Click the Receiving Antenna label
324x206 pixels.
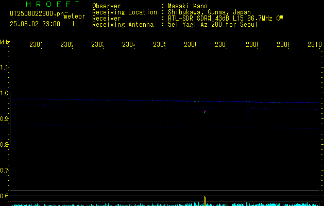click(123, 25)
